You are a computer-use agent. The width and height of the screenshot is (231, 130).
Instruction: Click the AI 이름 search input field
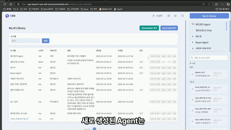pos(25,41)
